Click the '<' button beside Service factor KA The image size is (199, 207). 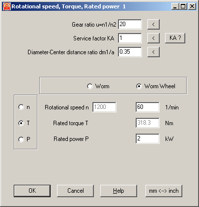[153, 38]
